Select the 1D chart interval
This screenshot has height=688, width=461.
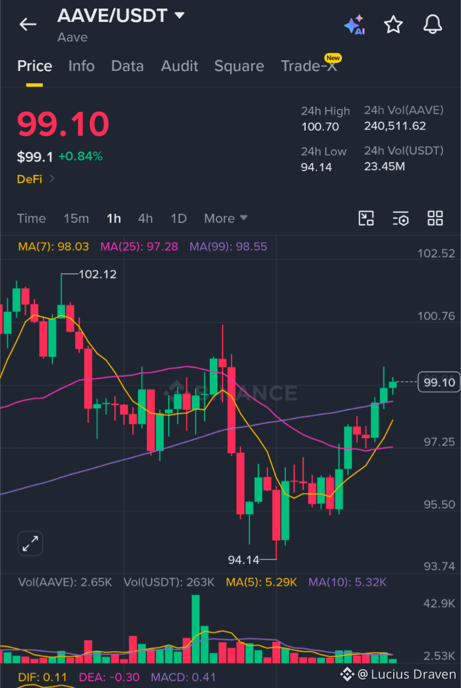[178, 219]
